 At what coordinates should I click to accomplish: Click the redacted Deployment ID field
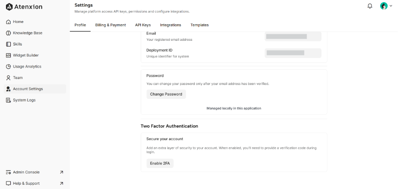tap(293, 53)
